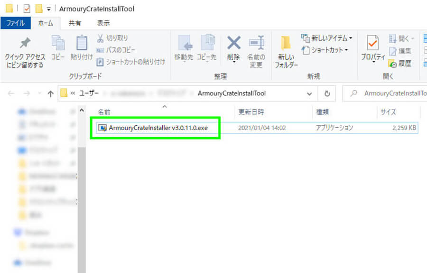427x273 pixels.
Task: Choose Copy path (パスのコピー)
Action: coord(115,50)
